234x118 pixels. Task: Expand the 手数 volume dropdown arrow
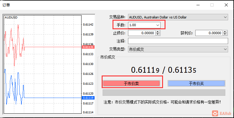158,25
